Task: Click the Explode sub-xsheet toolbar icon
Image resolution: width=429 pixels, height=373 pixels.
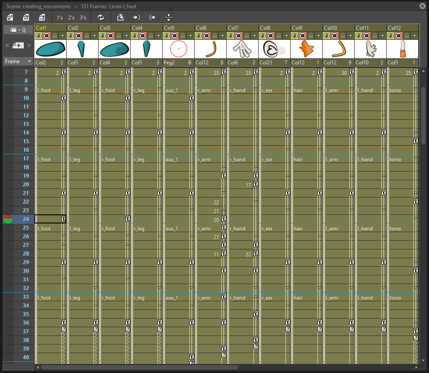Action: coord(169,17)
